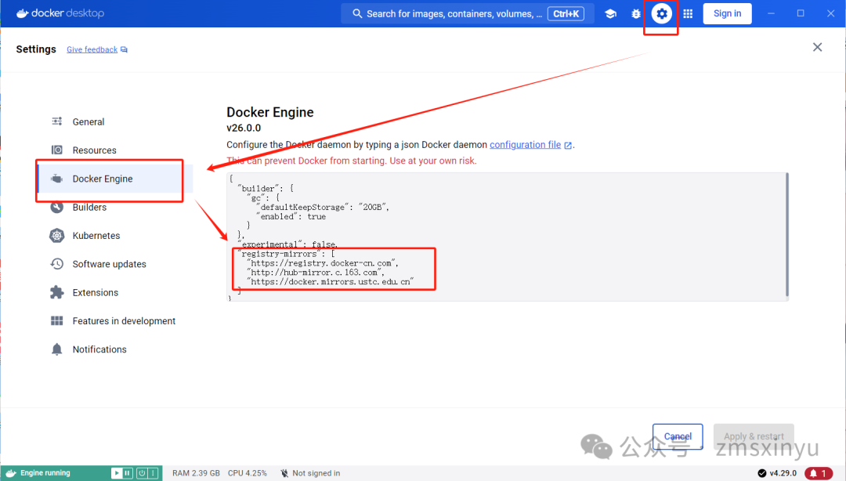Click the Apply & restart button
Screen dimensions: 846x481
click(x=754, y=436)
